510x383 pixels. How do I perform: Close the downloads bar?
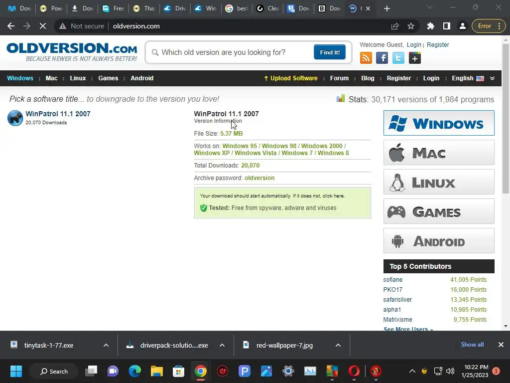(x=501, y=345)
